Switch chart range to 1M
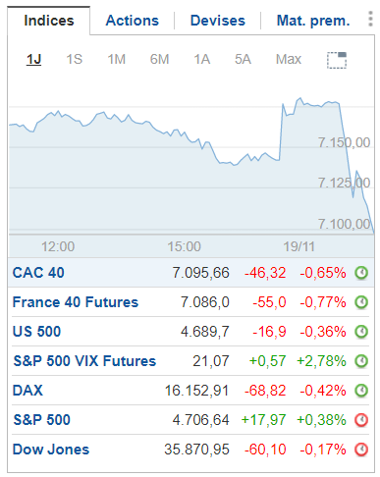Screen dimensions: 380x477 pyautogui.click(x=117, y=60)
